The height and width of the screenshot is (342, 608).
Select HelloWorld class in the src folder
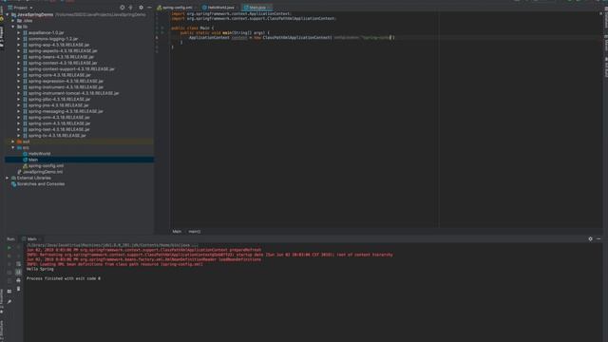(39, 154)
